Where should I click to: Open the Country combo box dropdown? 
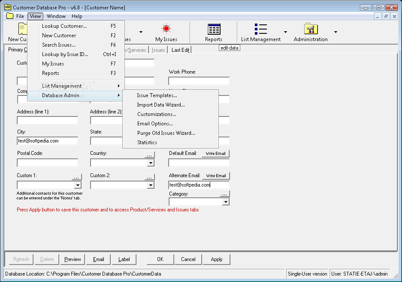[x=151, y=163]
